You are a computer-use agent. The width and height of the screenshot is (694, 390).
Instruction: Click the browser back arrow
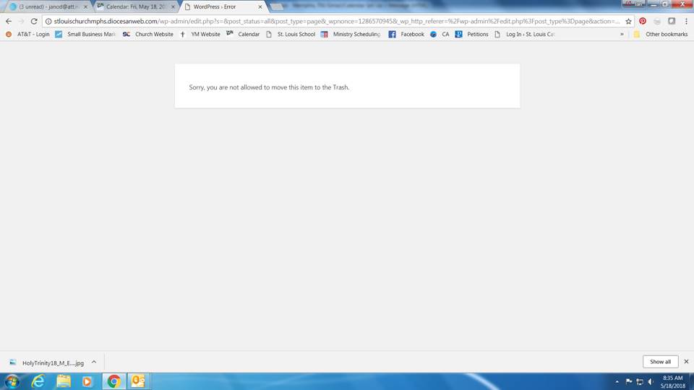click(9, 21)
